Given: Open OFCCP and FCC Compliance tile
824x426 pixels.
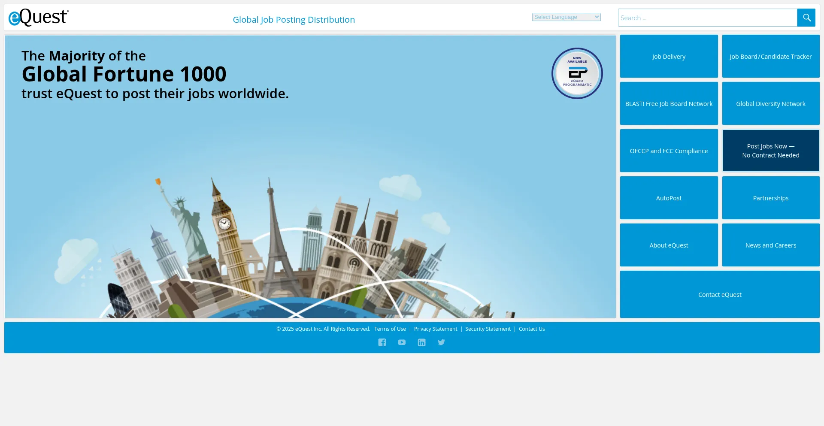Looking at the screenshot, I should coord(669,151).
